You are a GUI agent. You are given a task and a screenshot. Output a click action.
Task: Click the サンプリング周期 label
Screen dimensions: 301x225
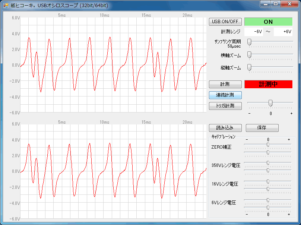click(228, 41)
